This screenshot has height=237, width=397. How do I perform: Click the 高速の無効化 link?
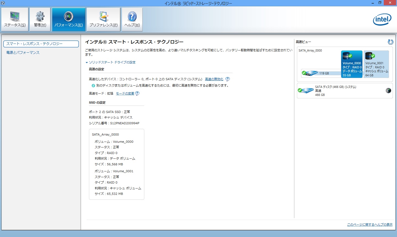pos(214,79)
